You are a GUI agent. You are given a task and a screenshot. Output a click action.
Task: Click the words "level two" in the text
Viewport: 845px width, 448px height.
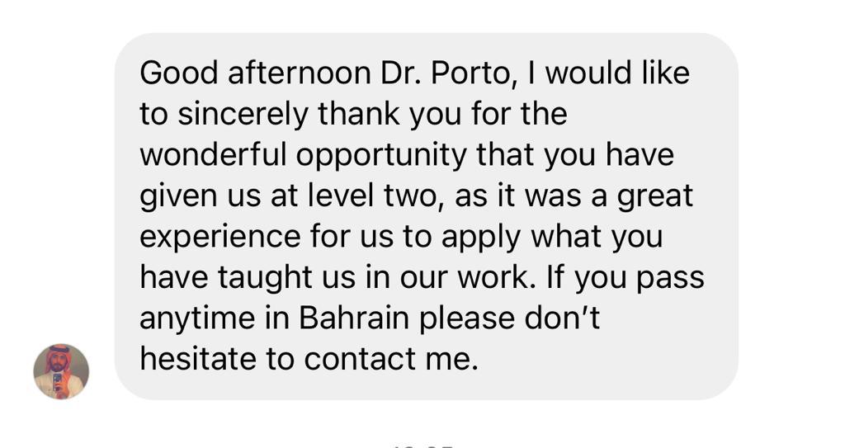[x=372, y=196]
